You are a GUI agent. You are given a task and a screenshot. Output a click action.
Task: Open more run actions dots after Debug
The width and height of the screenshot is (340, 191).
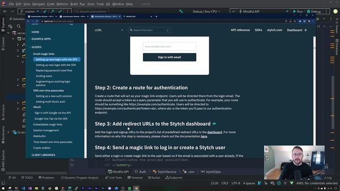coord(326,11)
